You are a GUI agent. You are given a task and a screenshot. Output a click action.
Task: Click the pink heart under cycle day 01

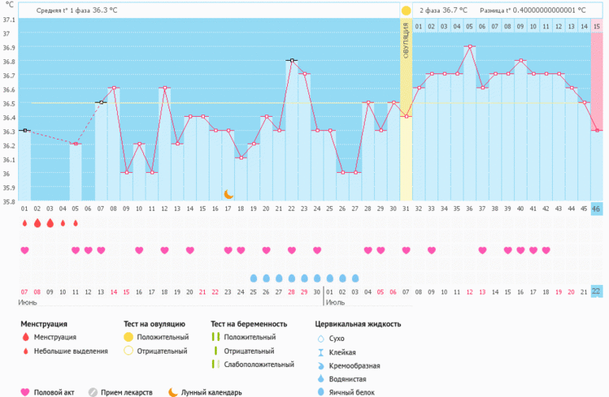[25, 250]
